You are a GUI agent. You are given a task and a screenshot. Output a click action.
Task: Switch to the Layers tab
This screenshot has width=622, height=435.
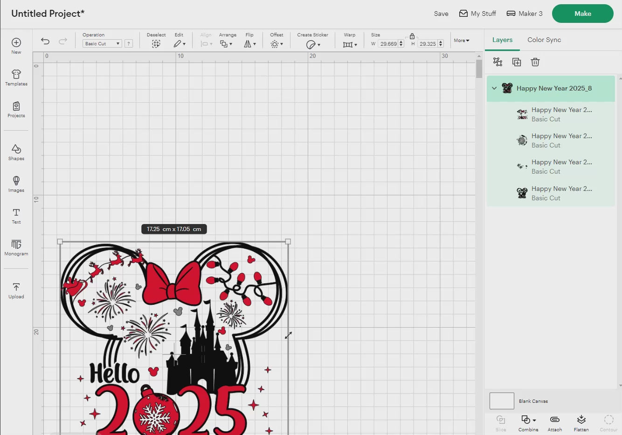tap(502, 40)
